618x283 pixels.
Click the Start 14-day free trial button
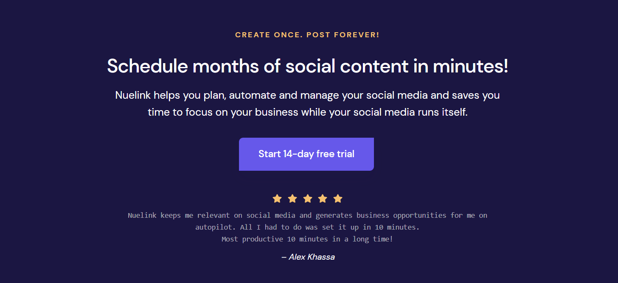coord(306,154)
